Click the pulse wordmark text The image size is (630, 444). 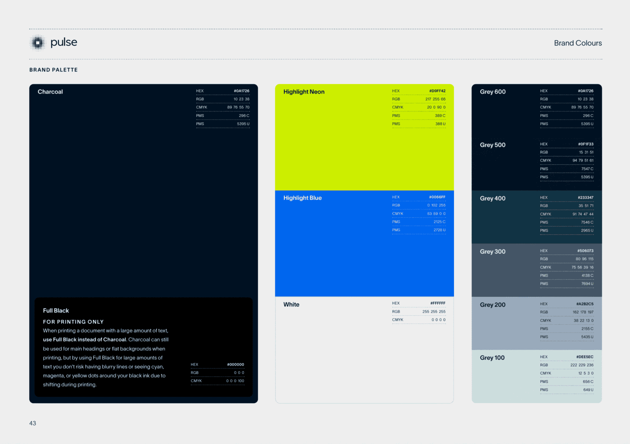[x=63, y=42]
